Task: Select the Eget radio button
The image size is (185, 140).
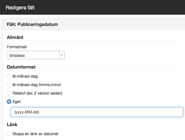Action: click(x=9, y=102)
